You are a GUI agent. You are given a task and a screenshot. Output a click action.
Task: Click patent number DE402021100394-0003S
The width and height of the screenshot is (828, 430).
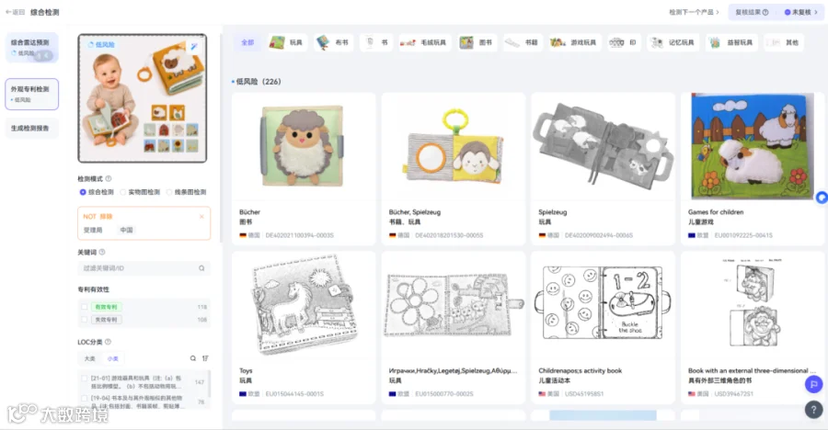tap(299, 235)
